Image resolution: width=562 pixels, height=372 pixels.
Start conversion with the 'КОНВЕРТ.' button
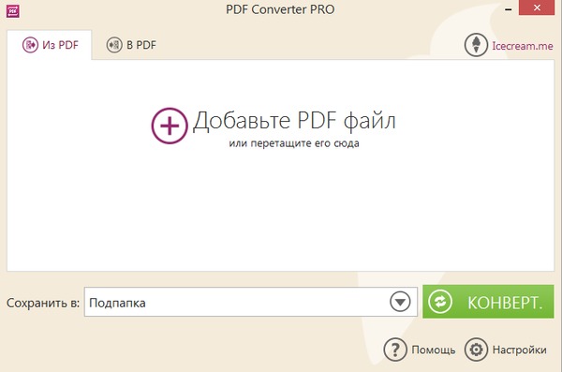click(488, 302)
